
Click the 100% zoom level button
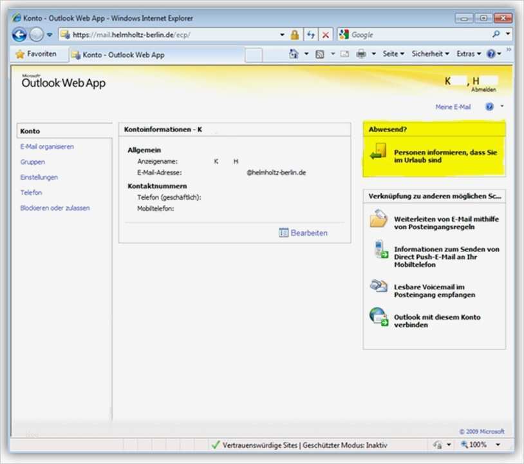pyautogui.click(x=474, y=445)
